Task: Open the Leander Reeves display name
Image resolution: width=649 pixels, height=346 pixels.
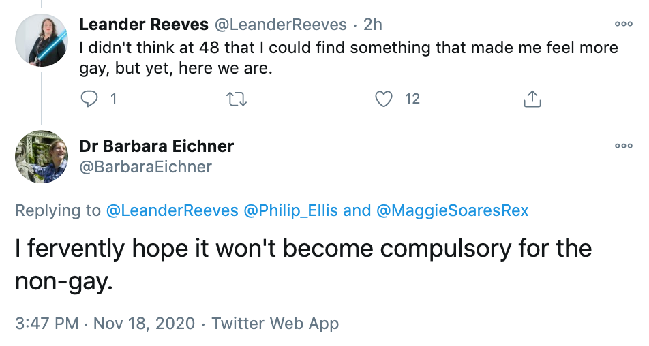Action: (144, 25)
